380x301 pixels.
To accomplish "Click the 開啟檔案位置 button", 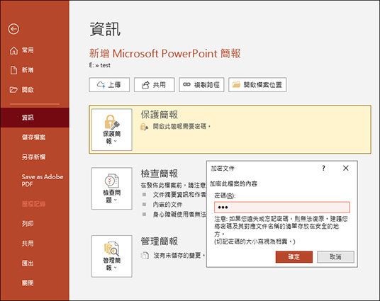I will (x=257, y=85).
